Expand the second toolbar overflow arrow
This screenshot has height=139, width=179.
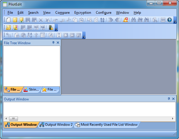click(x=56, y=29)
